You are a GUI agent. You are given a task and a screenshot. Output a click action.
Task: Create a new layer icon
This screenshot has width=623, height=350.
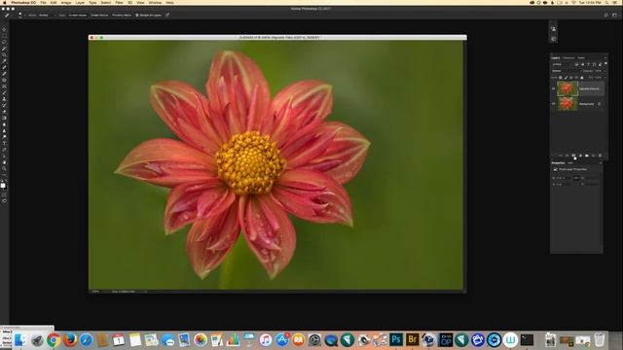(x=593, y=156)
